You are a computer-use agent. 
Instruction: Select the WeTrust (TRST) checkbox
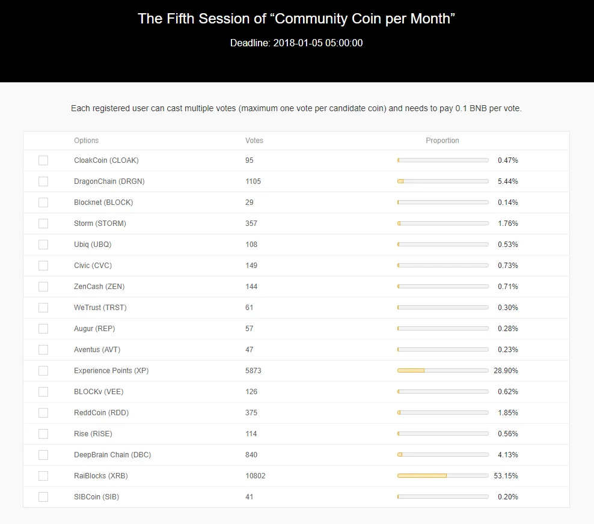point(43,308)
